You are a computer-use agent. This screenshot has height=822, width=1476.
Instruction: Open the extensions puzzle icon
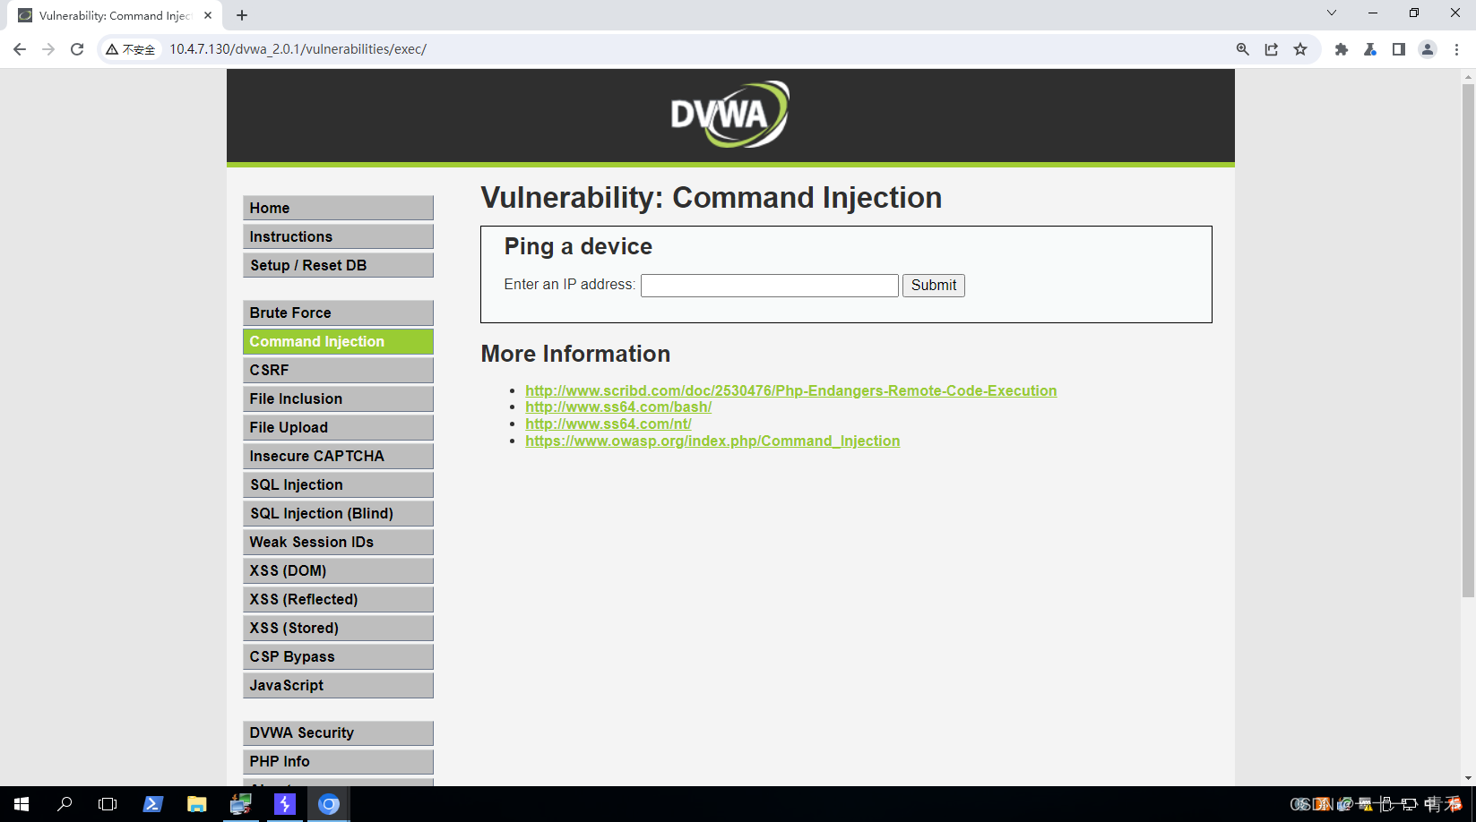click(1342, 49)
